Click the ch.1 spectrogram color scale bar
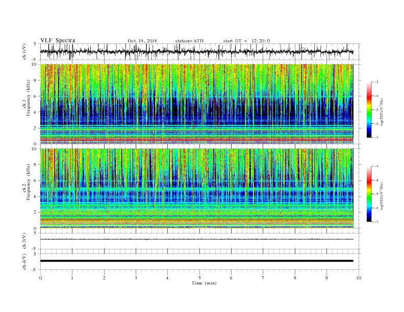The height and width of the screenshot is (312, 404). pyautogui.click(x=369, y=110)
